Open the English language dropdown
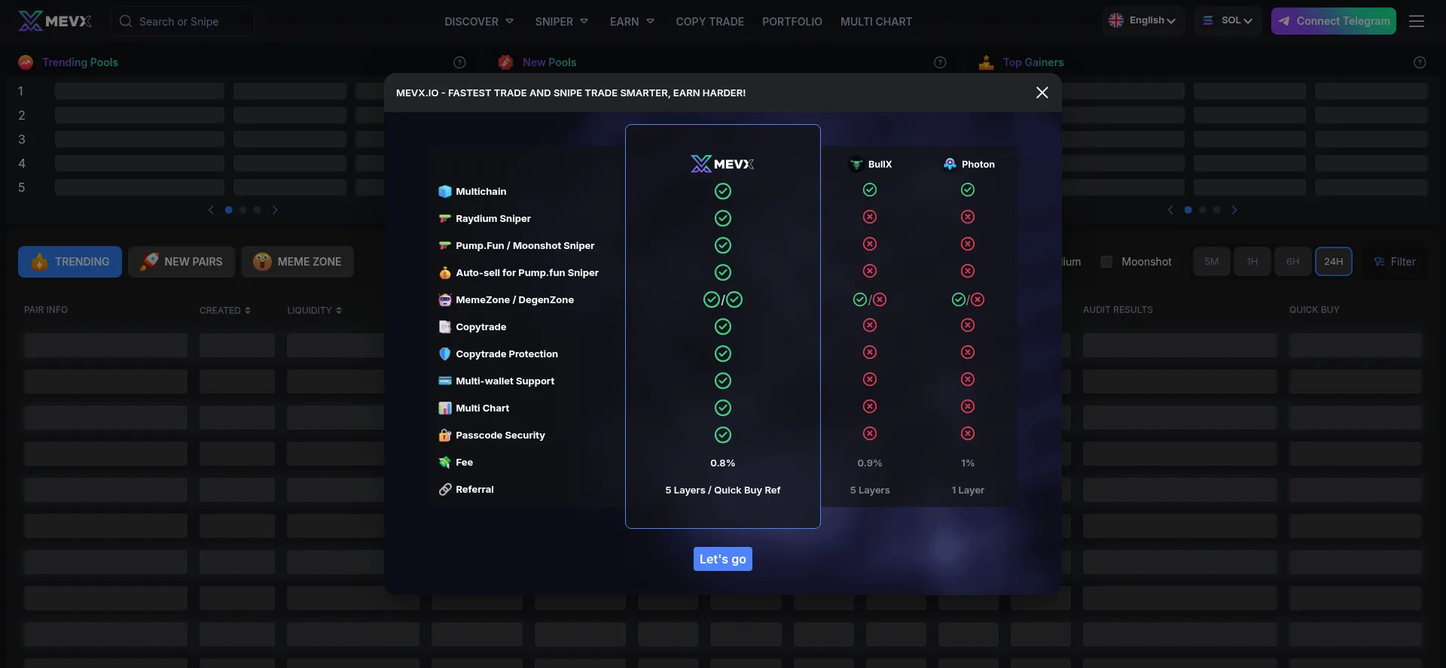The height and width of the screenshot is (668, 1446). 1144,21
